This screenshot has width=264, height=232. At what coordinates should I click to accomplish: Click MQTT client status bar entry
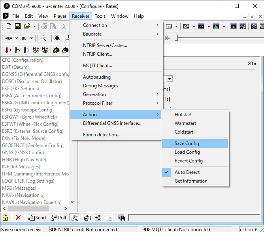[187, 229]
